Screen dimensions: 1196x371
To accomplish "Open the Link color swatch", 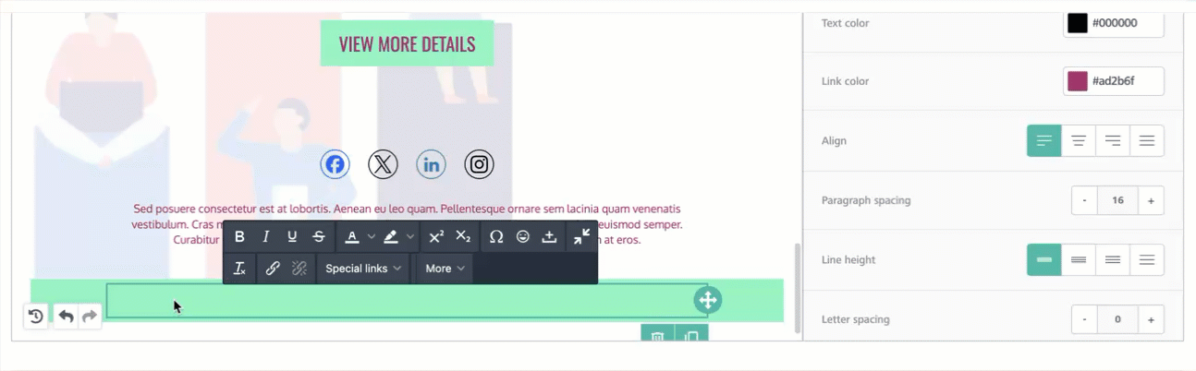I will (x=1078, y=81).
